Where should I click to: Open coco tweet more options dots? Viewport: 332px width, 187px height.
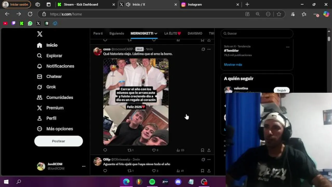pos(209,49)
